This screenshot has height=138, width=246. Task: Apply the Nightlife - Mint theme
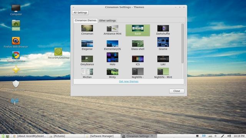(x=163, y=73)
